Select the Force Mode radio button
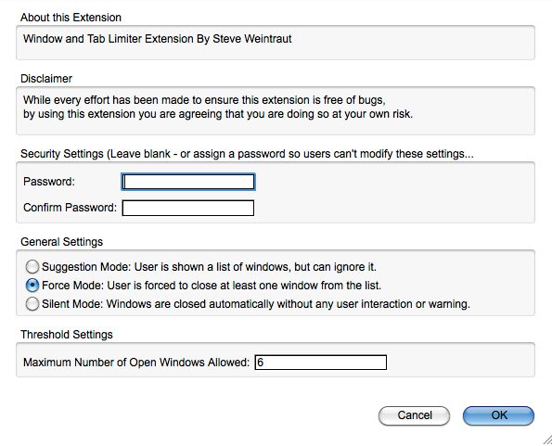This screenshot has width=552, height=446. (x=32, y=286)
